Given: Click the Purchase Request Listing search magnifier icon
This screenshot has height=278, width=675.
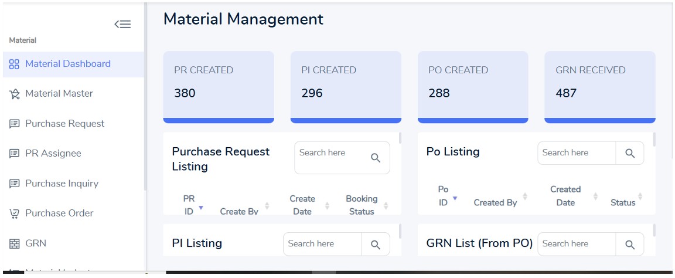Looking at the screenshot, I should 376,158.
